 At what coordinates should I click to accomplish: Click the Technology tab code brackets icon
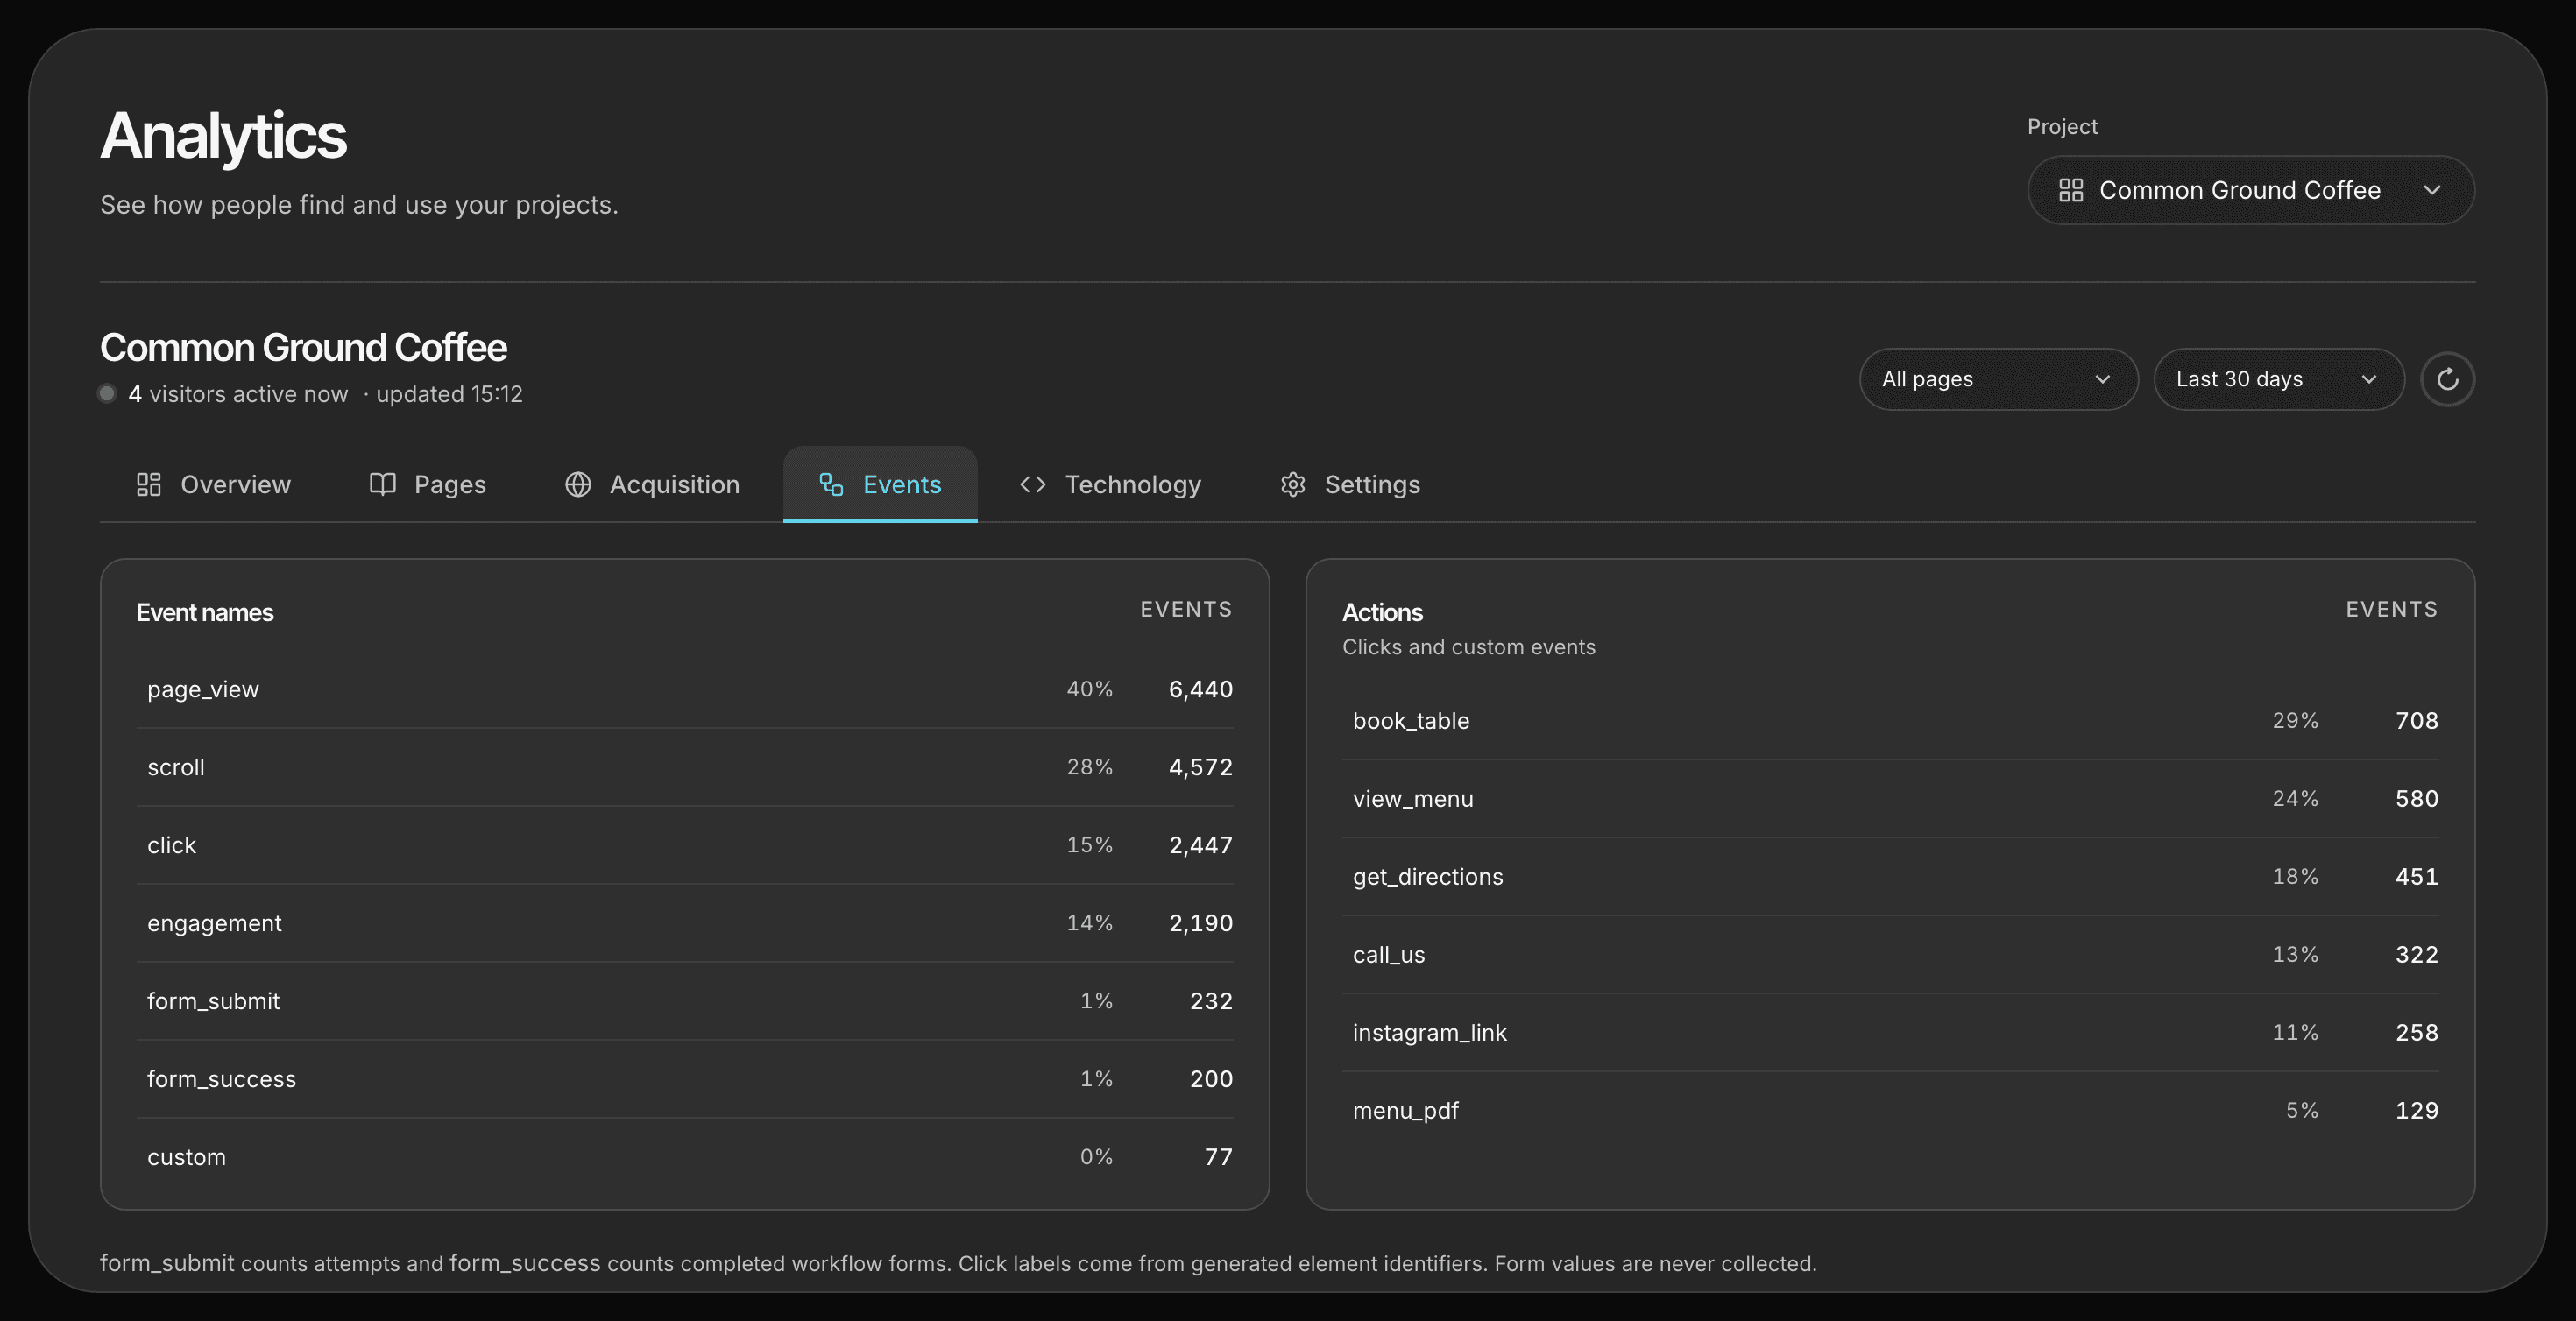point(1033,485)
